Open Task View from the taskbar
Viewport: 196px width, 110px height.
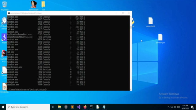coord(53,107)
